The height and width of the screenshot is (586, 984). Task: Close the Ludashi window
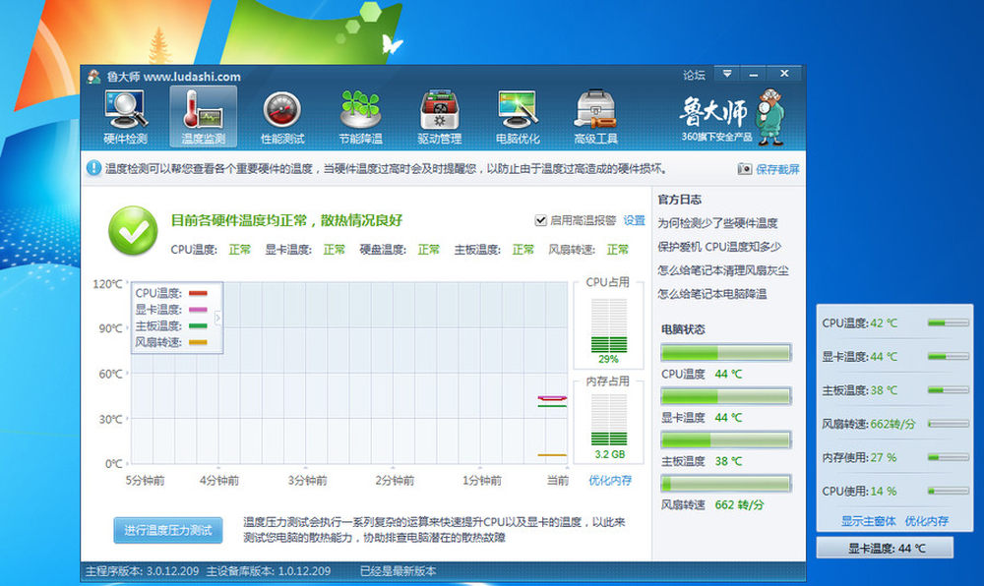(784, 74)
